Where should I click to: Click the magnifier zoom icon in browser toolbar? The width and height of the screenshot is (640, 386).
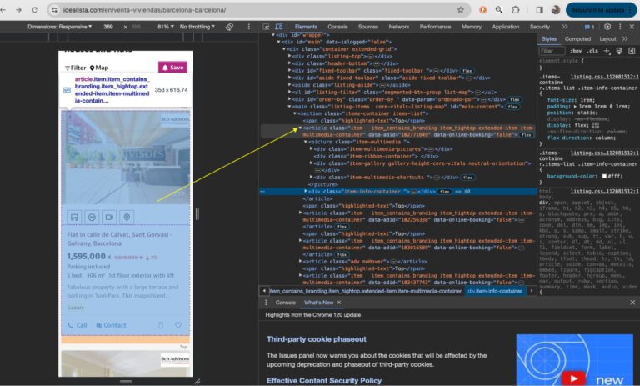tap(499, 10)
